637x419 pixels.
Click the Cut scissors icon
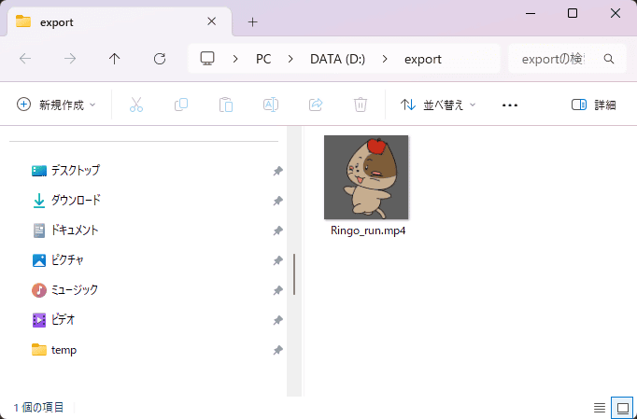click(x=136, y=105)
